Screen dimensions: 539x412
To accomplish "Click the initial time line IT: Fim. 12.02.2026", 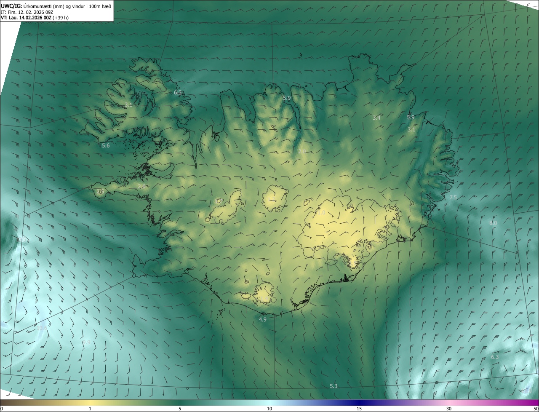I will [27, 12].
